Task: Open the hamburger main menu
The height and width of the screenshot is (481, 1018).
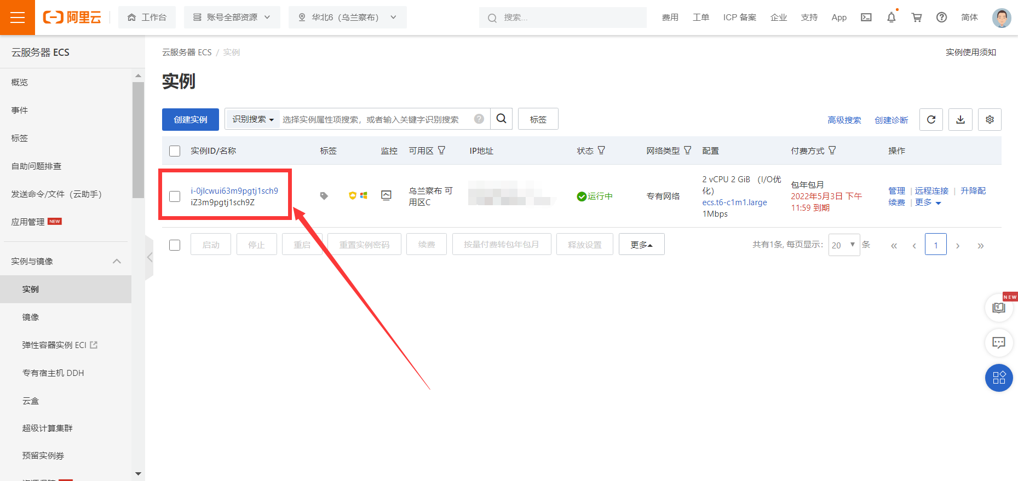Action: [x=18, y=18]
